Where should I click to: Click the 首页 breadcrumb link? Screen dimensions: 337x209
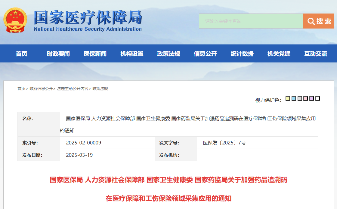tap(21, 89)
